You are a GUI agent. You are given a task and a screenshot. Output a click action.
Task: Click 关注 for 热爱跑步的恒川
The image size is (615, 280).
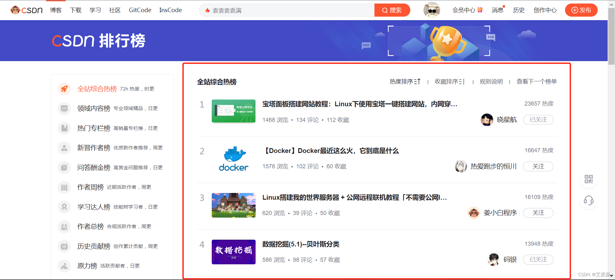538,166
